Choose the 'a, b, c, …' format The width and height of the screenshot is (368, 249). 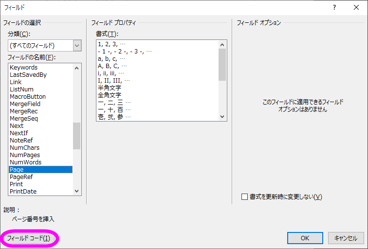click(x=112, y=59)
